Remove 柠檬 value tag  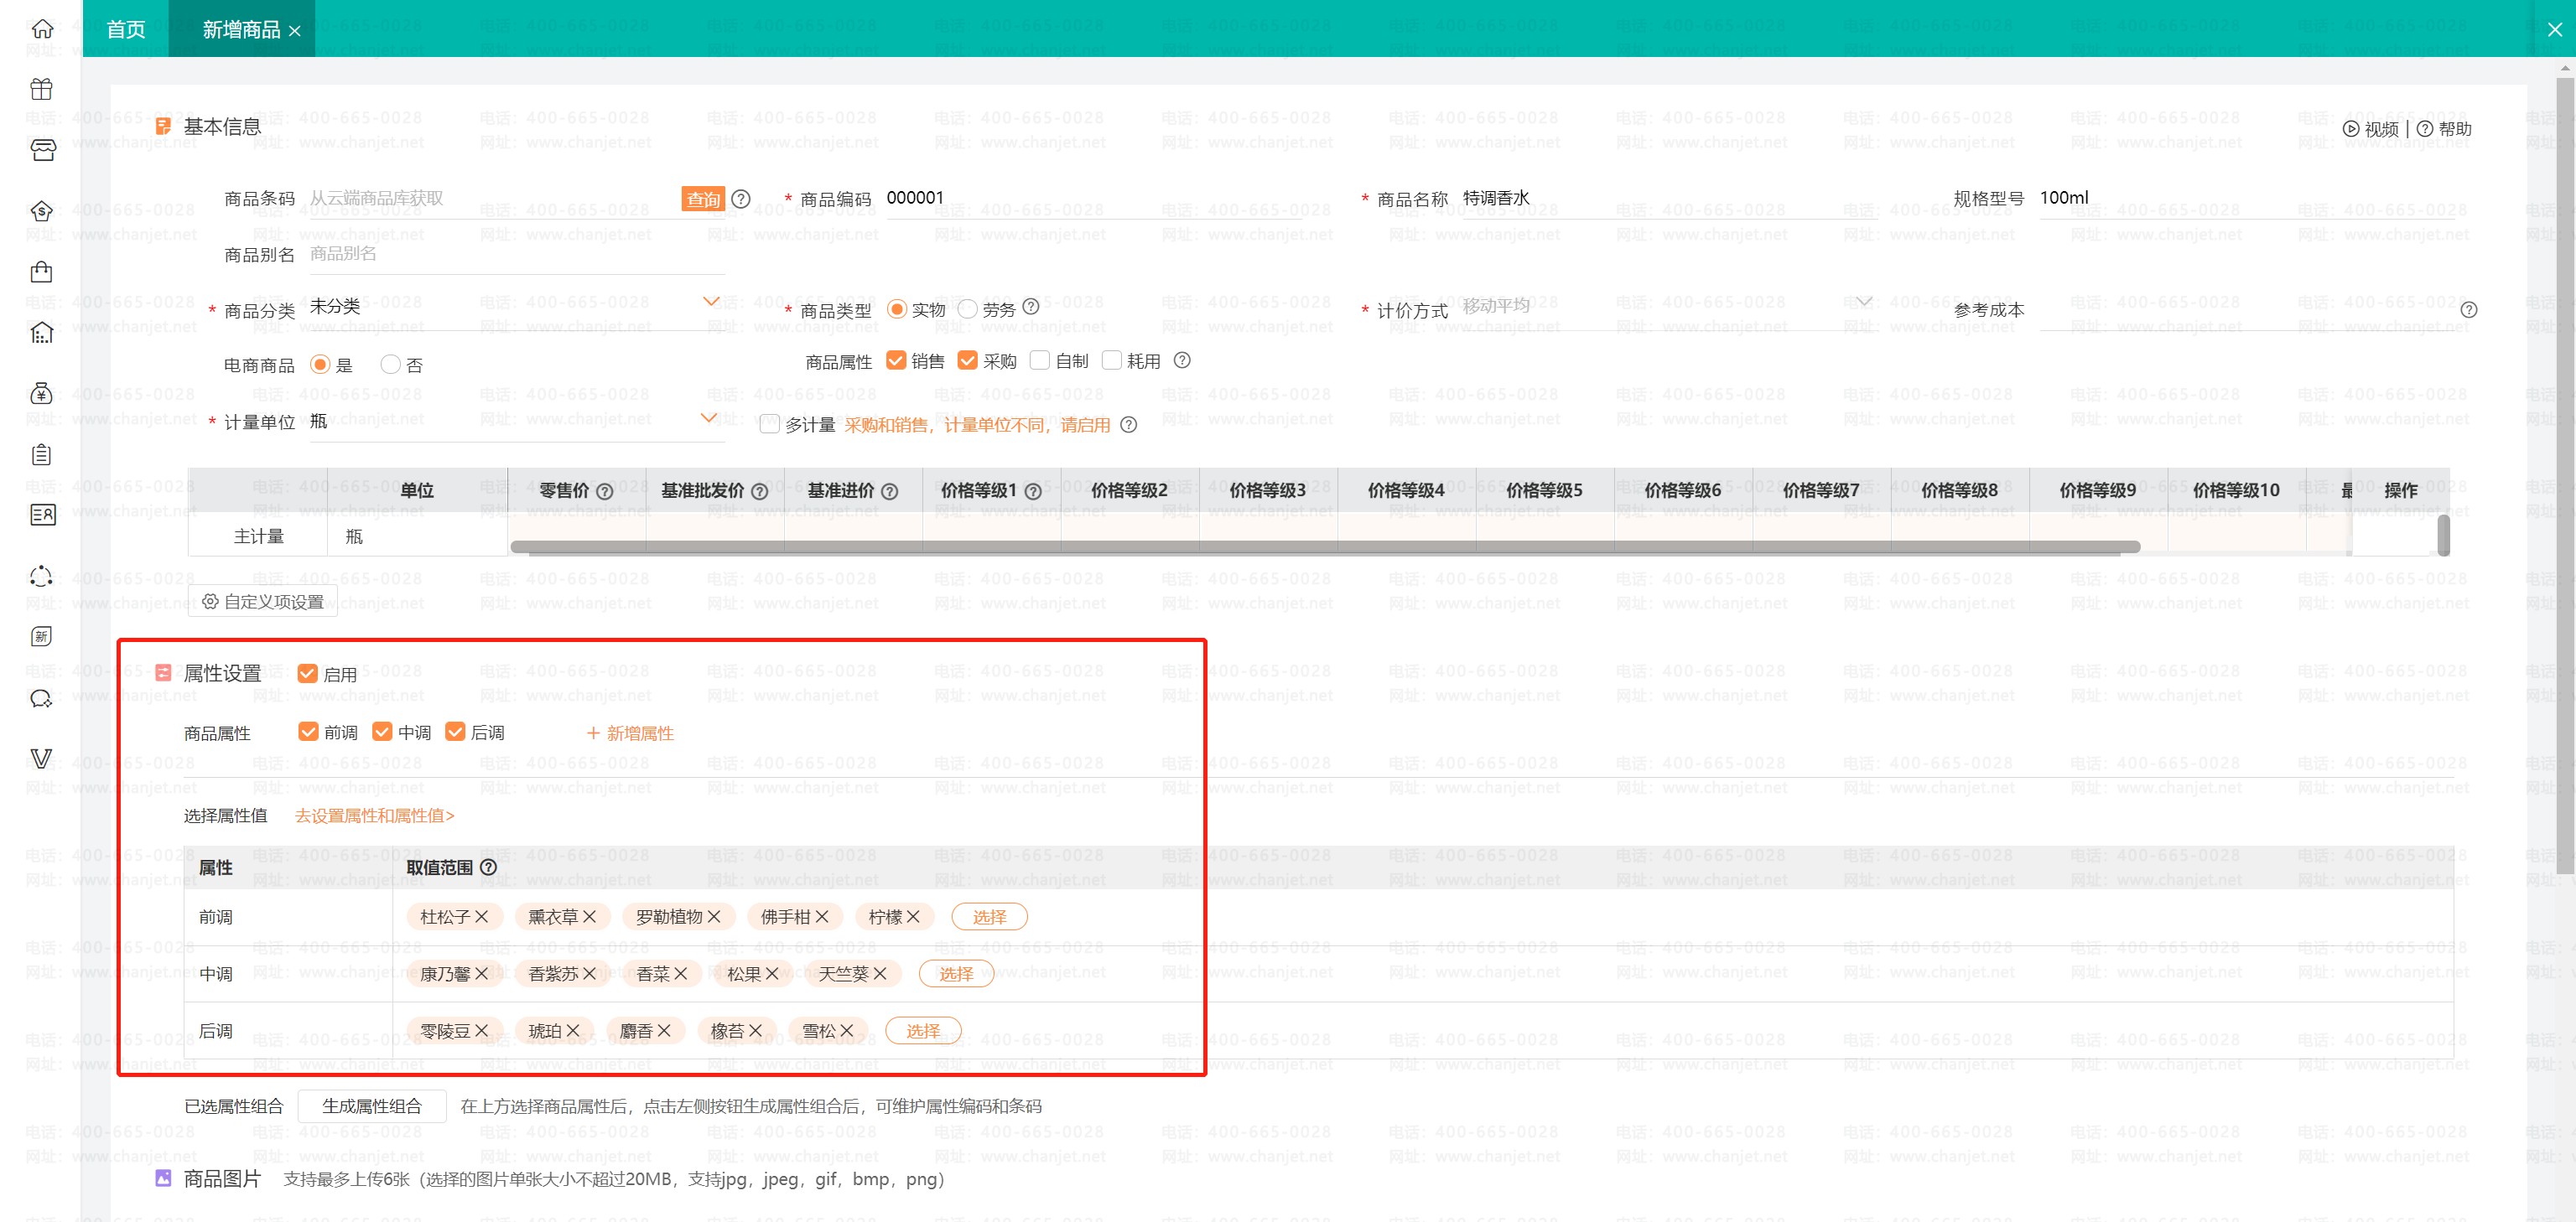pyautogui.click(x=913, y=916)
